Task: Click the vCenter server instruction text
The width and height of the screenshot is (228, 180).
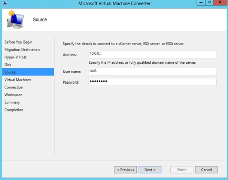Action: (124, 44)
